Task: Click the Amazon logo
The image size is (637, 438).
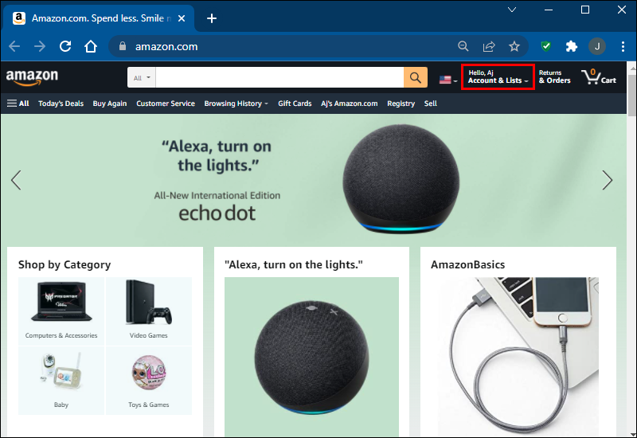Action: tap(32, 77)
